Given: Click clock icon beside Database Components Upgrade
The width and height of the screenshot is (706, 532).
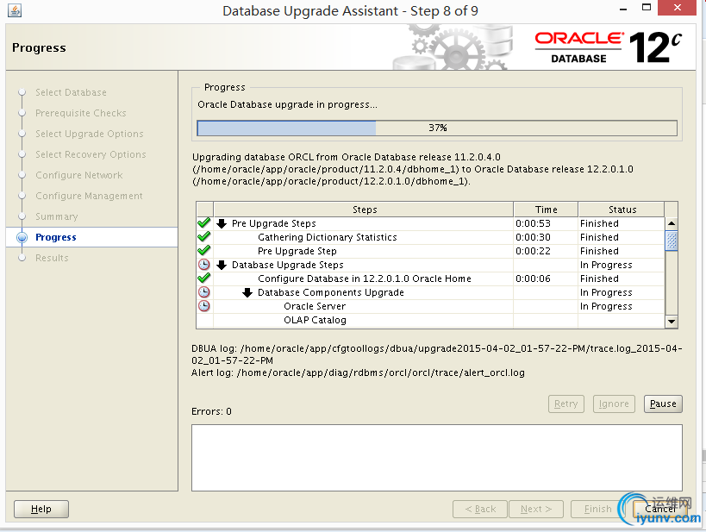Looking at the screenshot, I should click(204, 292).
